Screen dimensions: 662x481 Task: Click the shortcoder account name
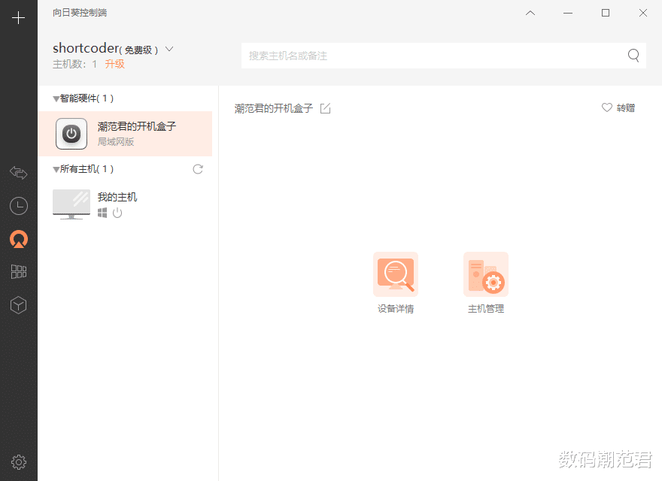(86, 49)
